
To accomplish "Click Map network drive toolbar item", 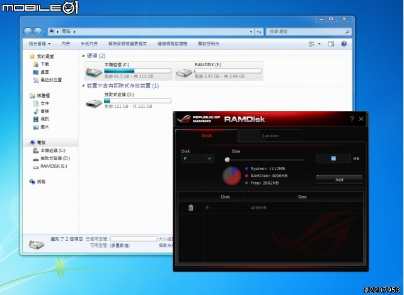I will pos(172,43).
